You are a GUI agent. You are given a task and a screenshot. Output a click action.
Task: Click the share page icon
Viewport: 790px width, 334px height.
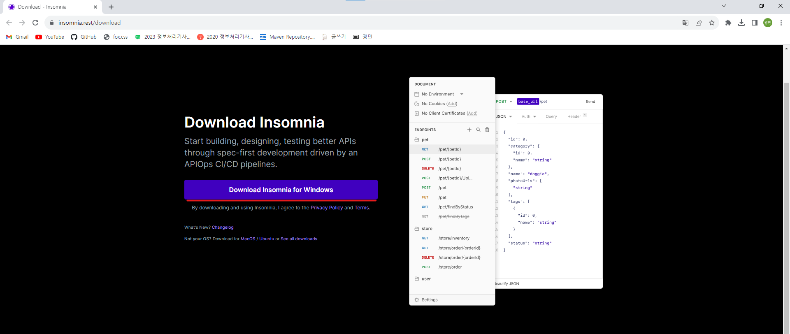pos(699,23)
